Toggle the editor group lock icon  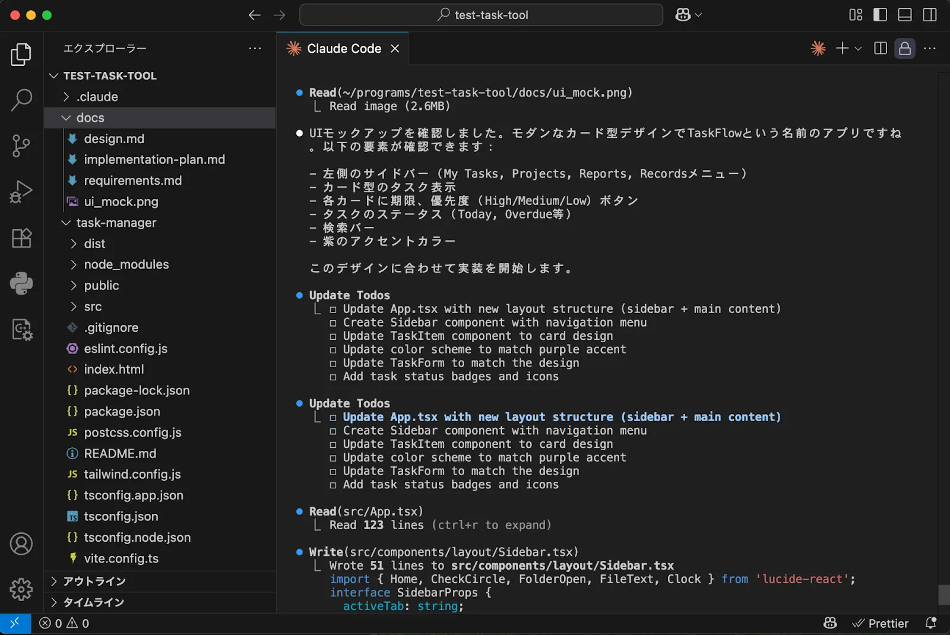point(904,49)
